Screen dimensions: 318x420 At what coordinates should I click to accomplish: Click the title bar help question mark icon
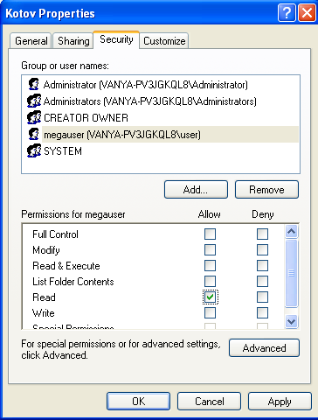point(287,13)
